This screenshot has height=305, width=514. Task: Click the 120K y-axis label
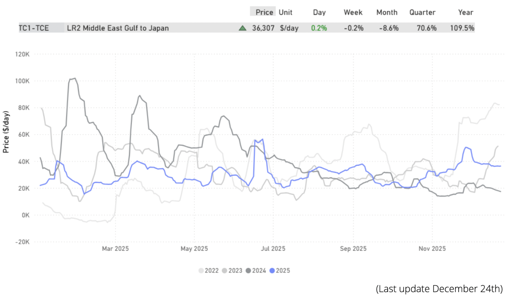pos(22,54)
